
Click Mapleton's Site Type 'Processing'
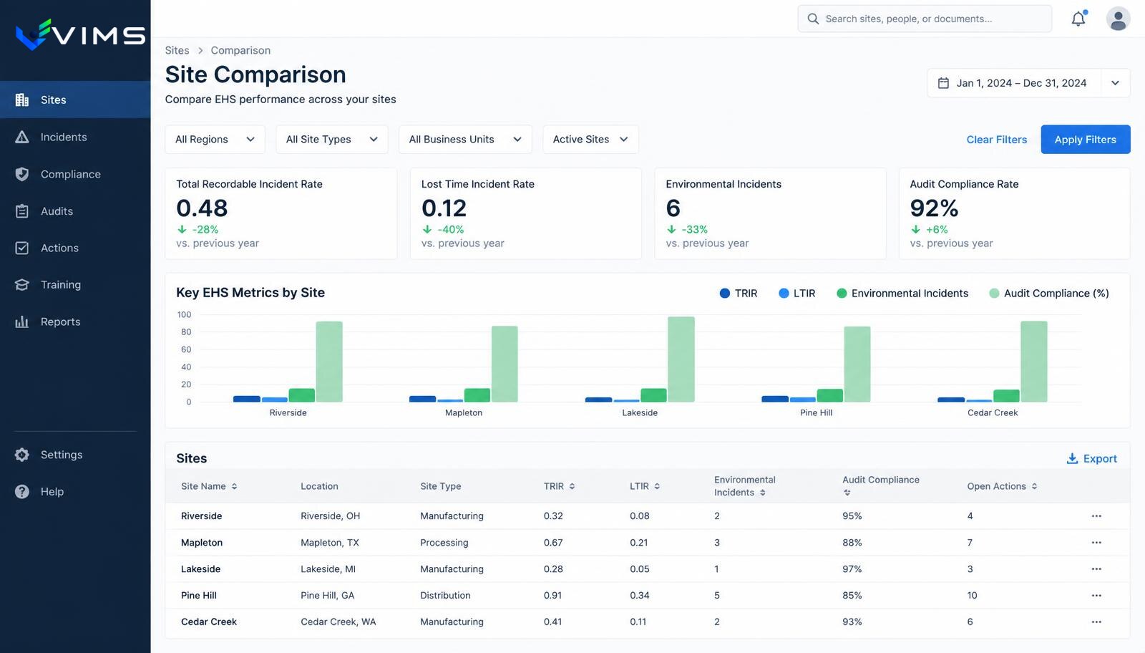pos(444,542)
